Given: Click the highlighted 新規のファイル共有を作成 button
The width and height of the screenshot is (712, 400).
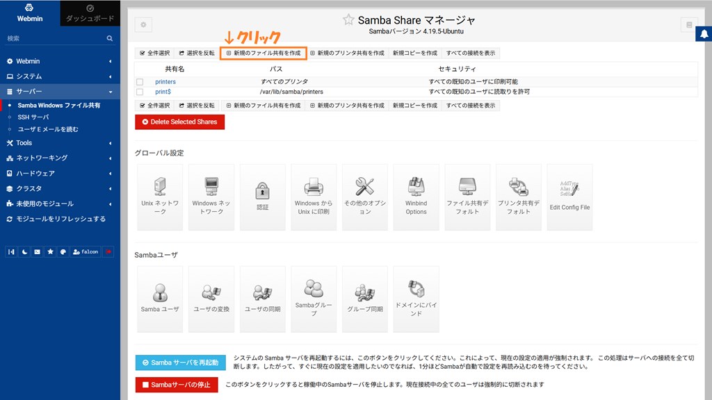Looking at the screenshot, I should point(263,53).
